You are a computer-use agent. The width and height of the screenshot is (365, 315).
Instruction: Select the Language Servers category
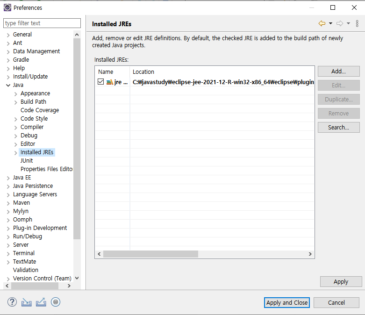(x=35, y=194)
